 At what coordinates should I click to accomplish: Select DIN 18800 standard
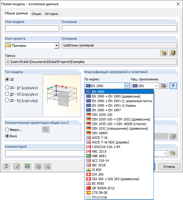(119, 133)
